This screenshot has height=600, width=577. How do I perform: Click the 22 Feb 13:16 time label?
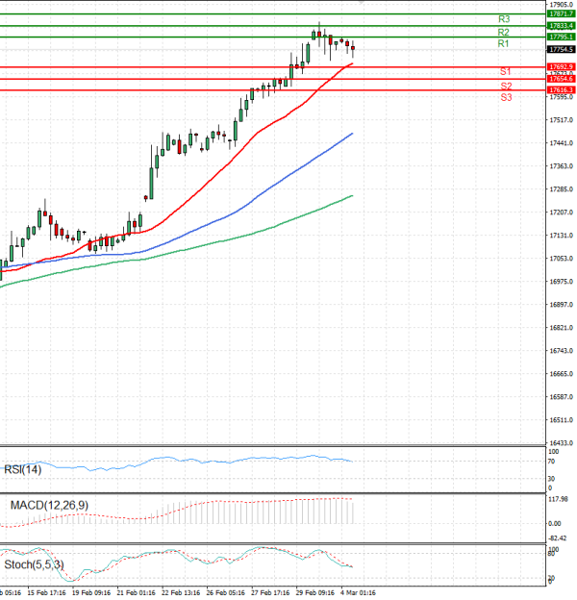181,592
